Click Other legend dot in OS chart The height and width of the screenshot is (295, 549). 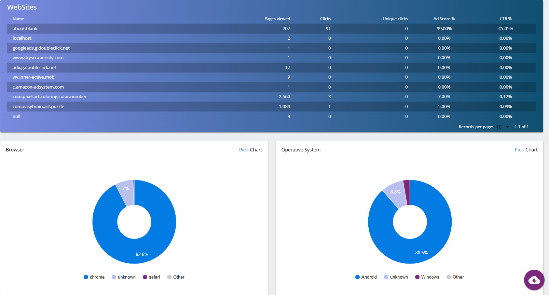[449, 277]
